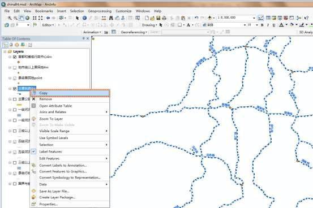Image resolution: width=313 pixels, height=208 pixels.
Task: Click the Print icon
Action: 164,18
